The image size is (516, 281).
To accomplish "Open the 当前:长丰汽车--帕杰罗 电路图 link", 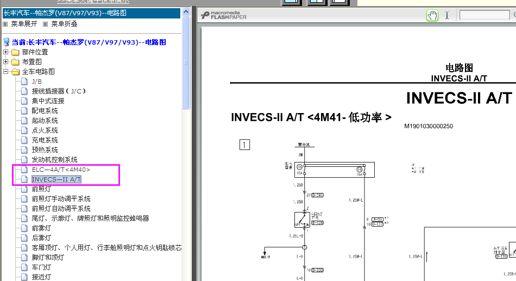I will (x=89, y=42).
